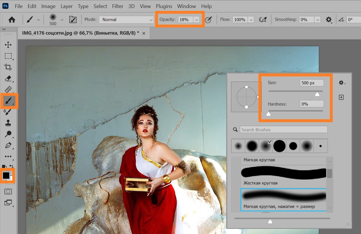361x234 pixels.
Task: Open the Window menu
Action: 186,6
